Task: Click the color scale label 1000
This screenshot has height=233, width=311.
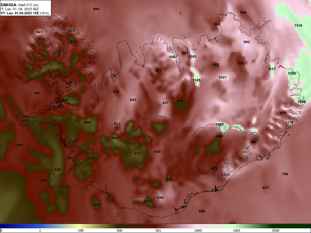Action: pyautogui.click(x=198, y=231)
